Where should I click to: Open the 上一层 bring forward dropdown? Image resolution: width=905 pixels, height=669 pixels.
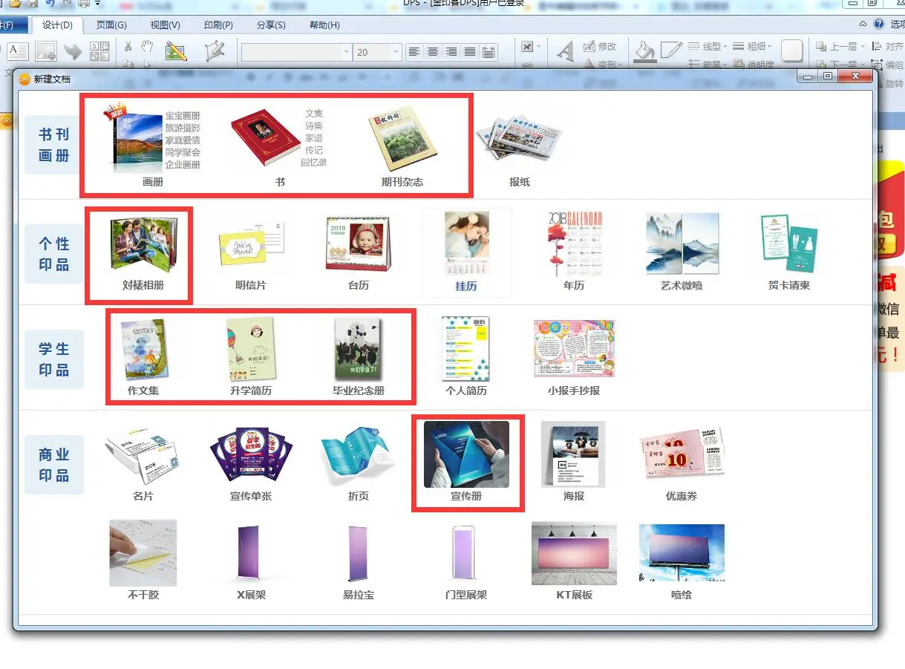click(x=840, y=46)
